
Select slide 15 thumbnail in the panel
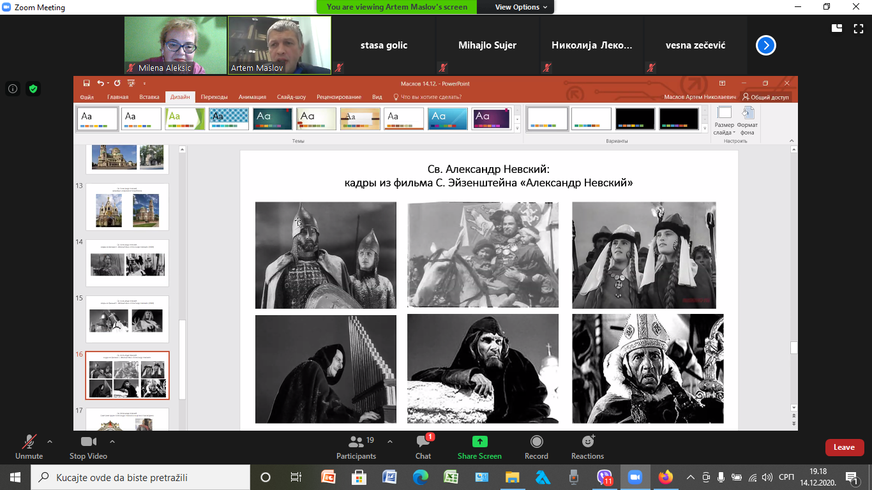click(x=127, y=320)
